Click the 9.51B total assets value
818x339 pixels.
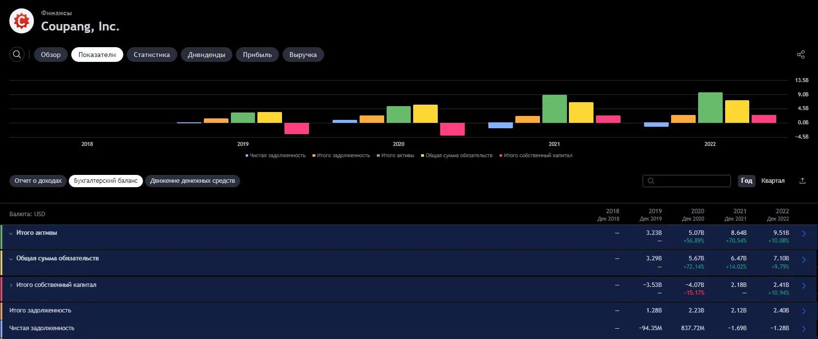[781, 233]
